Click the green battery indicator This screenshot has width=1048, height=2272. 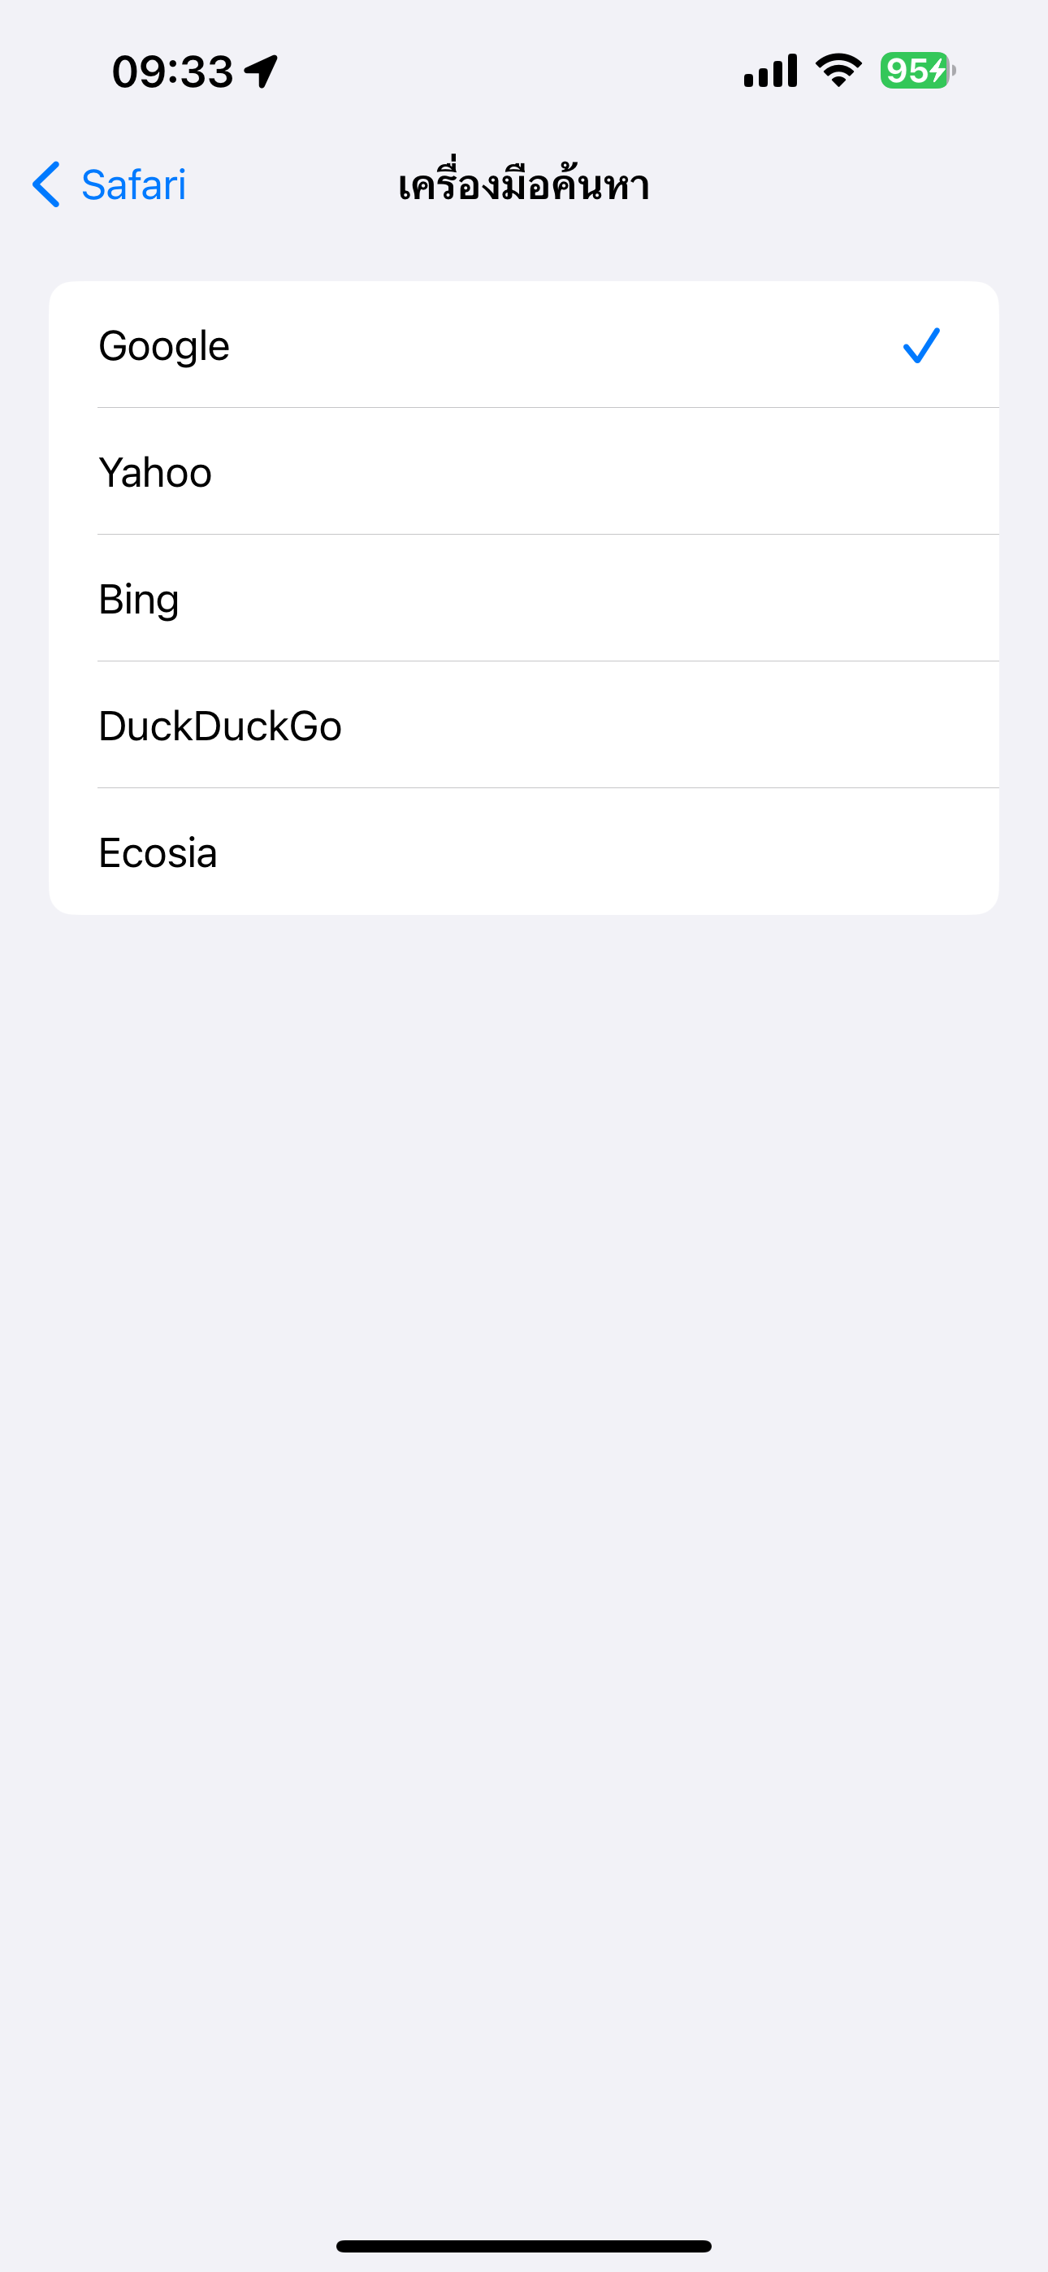916,71
